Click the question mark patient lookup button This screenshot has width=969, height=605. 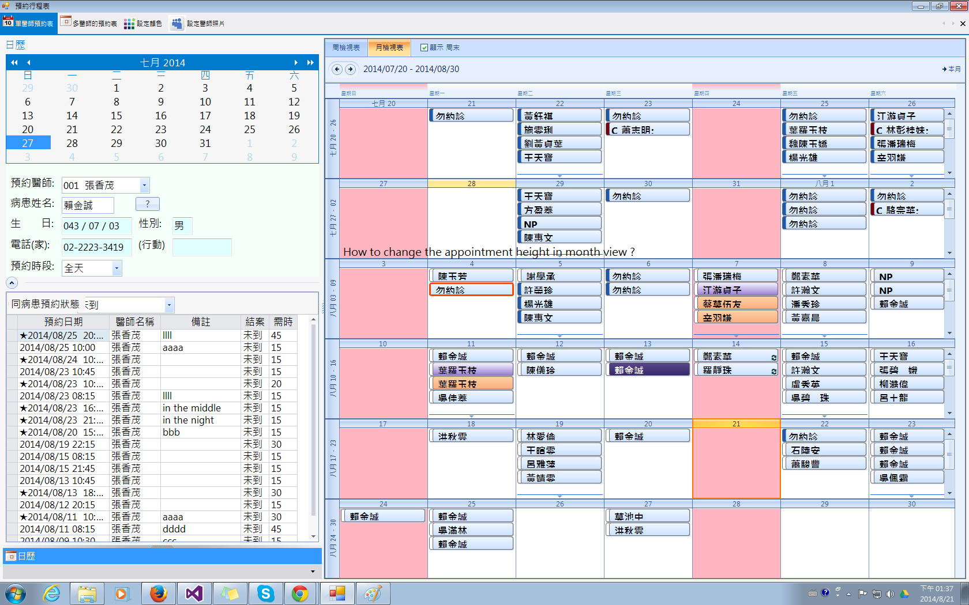point(148,204)
